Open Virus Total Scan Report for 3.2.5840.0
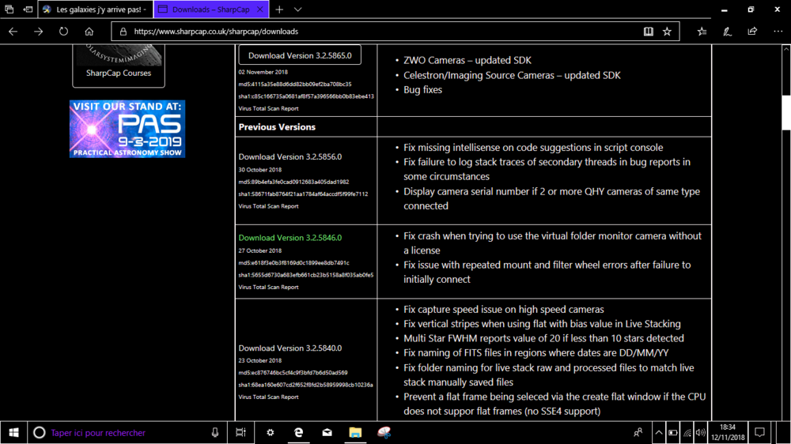 coord(268,397)
